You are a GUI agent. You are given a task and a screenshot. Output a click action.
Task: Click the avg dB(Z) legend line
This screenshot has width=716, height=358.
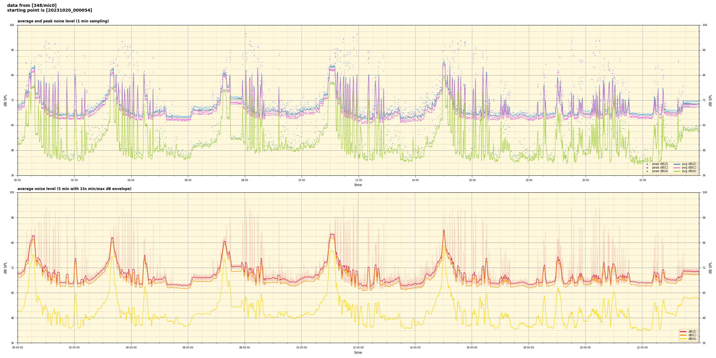[x=677, y=164]
